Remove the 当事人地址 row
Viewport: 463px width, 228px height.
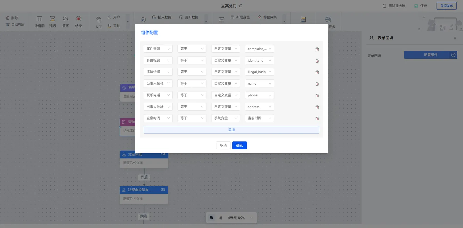(317, 107)
